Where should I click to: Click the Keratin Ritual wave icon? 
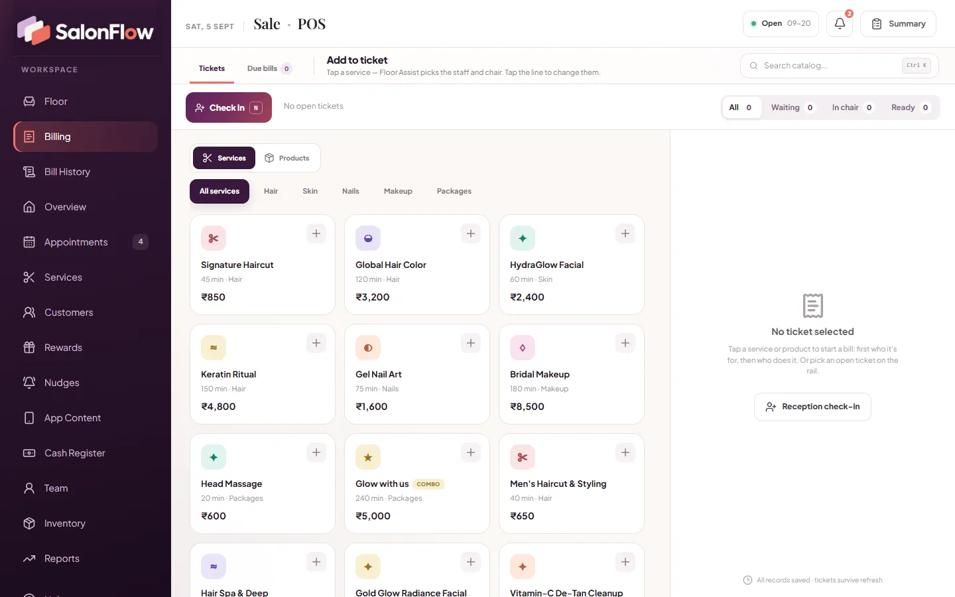click(214, 348)
